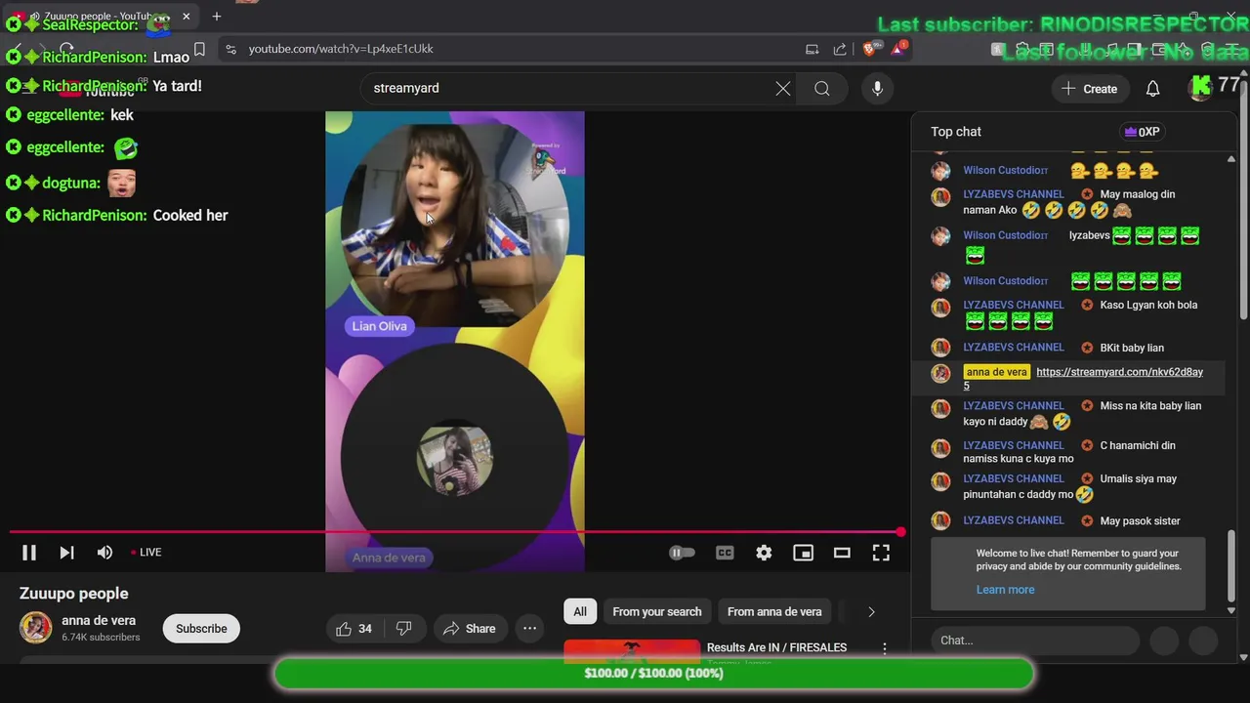Viewport: 1250px width, 703px height.
Task: Open the player settings gear
Action: [764, 553]
